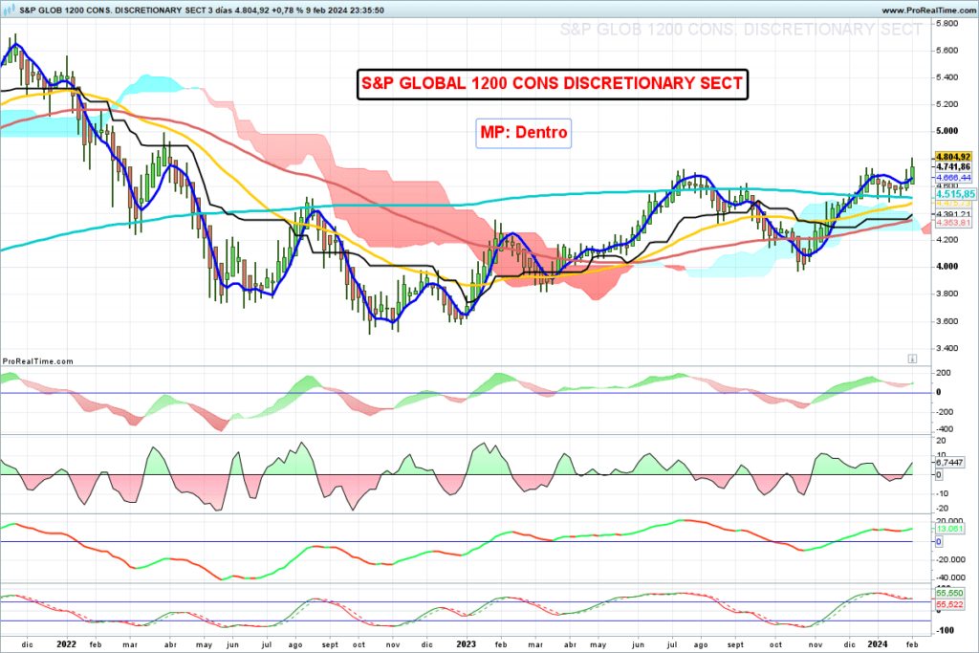Click the orange 4.475,73 average label
This screenshot has height=653, width=979.
[953, 204]
